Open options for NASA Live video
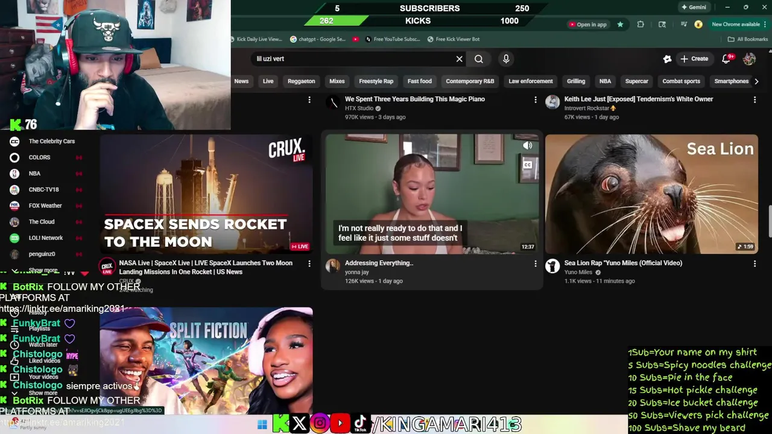This screenshot has width=772, height=434. coord(309,263)
